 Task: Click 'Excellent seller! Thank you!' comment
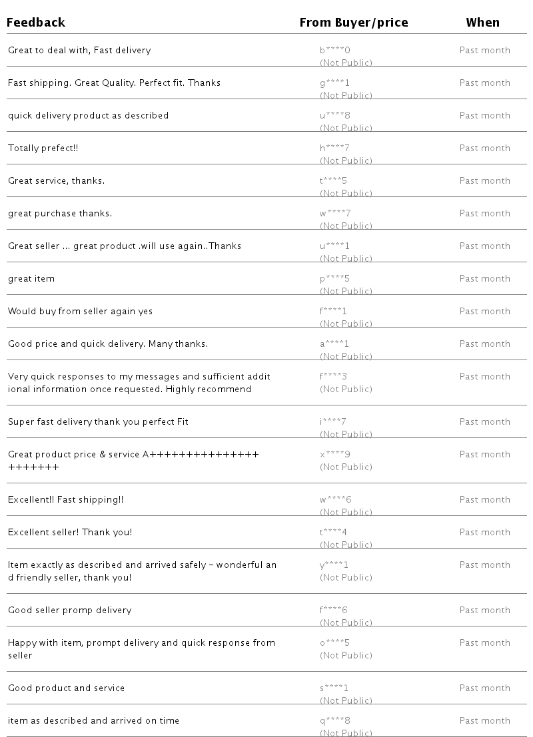pos(70,533)
